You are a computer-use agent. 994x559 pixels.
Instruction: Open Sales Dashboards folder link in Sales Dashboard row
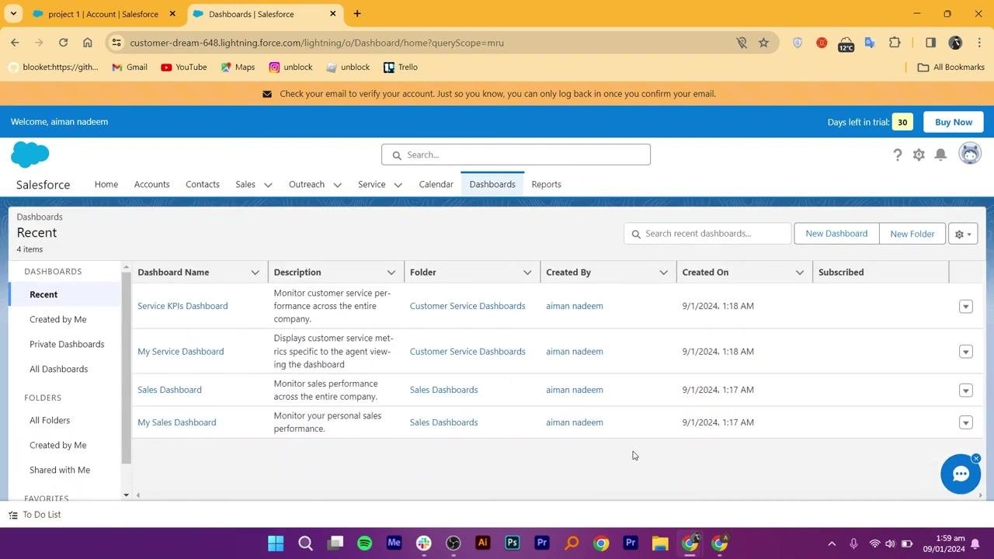click(443, 390)
